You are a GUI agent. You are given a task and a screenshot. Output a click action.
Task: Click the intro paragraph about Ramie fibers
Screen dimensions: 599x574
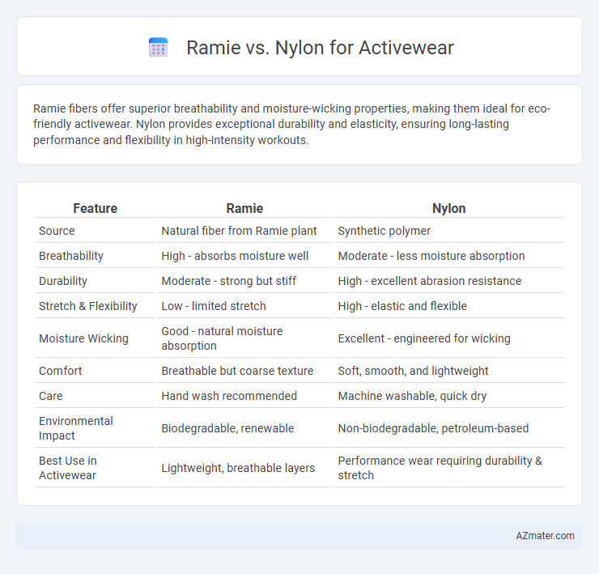coord(291,124)
